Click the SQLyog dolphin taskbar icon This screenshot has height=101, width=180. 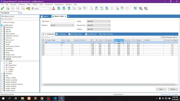pos(61,98)
